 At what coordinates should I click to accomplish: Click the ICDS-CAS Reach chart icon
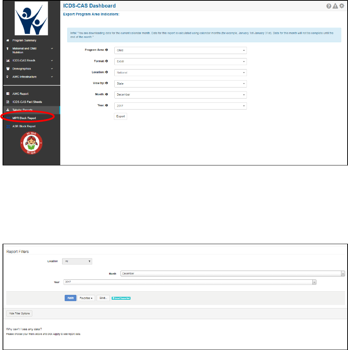[x=8, y=61]
